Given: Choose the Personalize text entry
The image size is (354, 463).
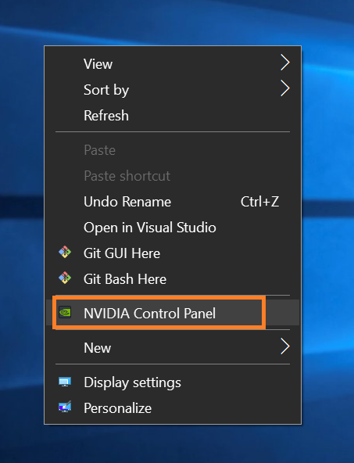Looking at the screenshot, I should pos(117,408).
